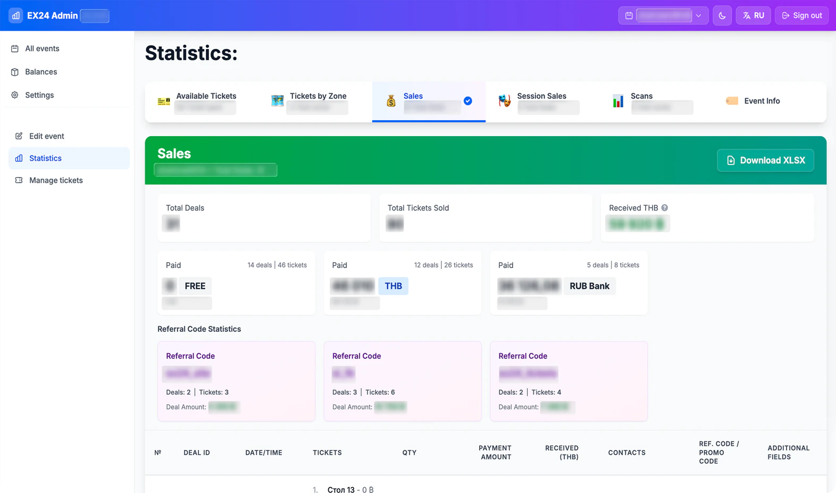Click the checkmark on the Sales tab

tap(468, 101)
